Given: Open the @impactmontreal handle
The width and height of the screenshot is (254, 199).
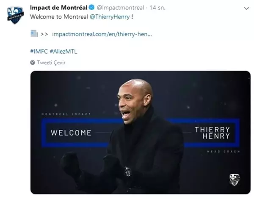Looking at the screenshot, I should coord(120,8).
